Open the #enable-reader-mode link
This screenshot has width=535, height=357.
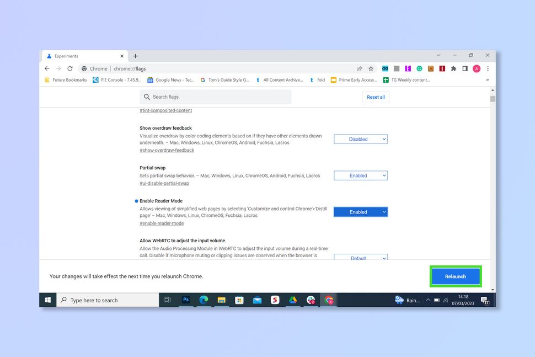161,223
